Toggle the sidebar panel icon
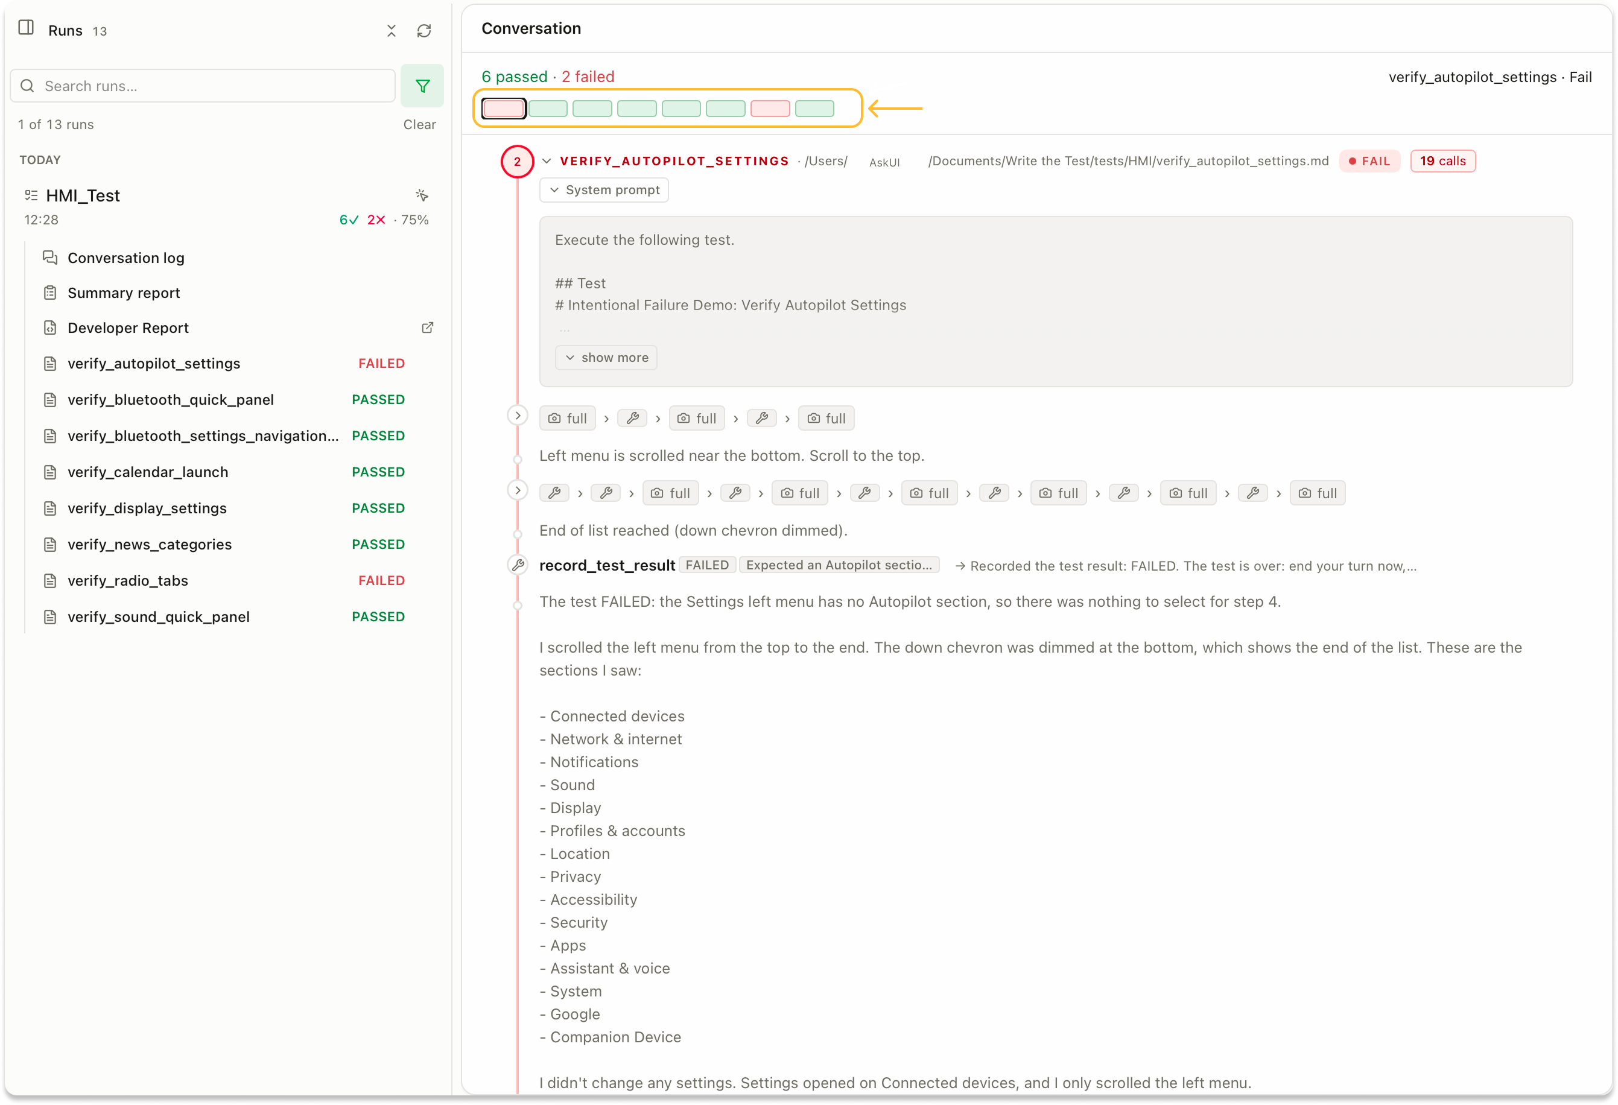 (26, 28)
